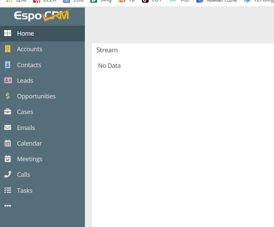Click the Accounts text label in sidebar
274x227 pixels.
click(30, 49)
